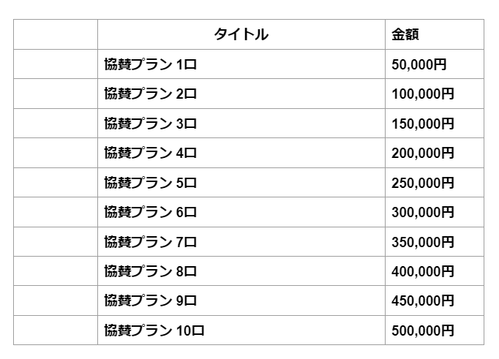
Task: Select the 協賛プラン 1口 row title
Action: coord(151,64)
